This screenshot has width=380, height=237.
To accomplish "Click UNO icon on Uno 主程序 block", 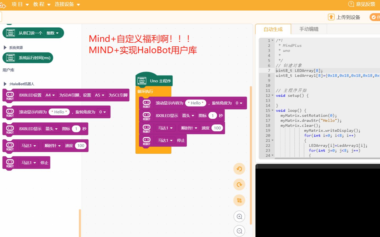I will coord(142,81).
